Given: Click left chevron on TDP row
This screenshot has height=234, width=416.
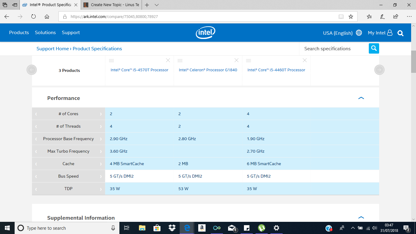Looking at the screenshot, I should point(36,189).
